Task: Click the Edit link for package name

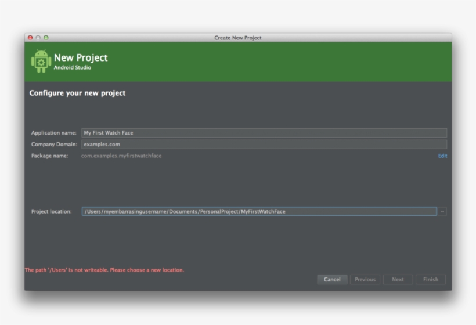Action: click(x=442, y=156)
